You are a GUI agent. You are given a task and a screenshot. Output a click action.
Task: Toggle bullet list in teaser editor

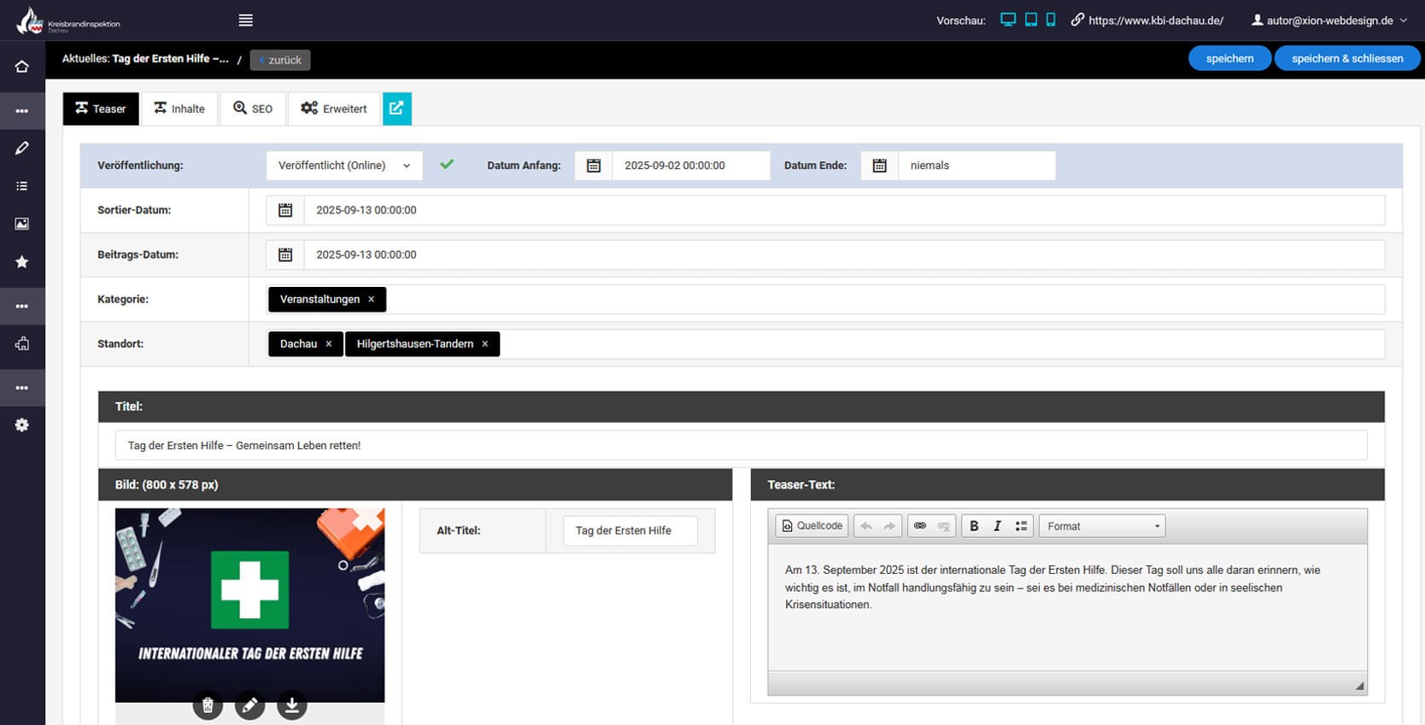(1021, 526)
